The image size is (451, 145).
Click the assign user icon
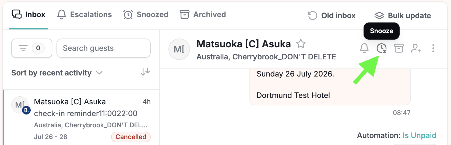(x=416, y=48)
